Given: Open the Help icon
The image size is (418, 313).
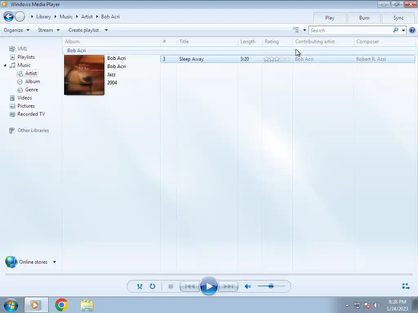Looking at the screenshot, I should click(412, 30).
